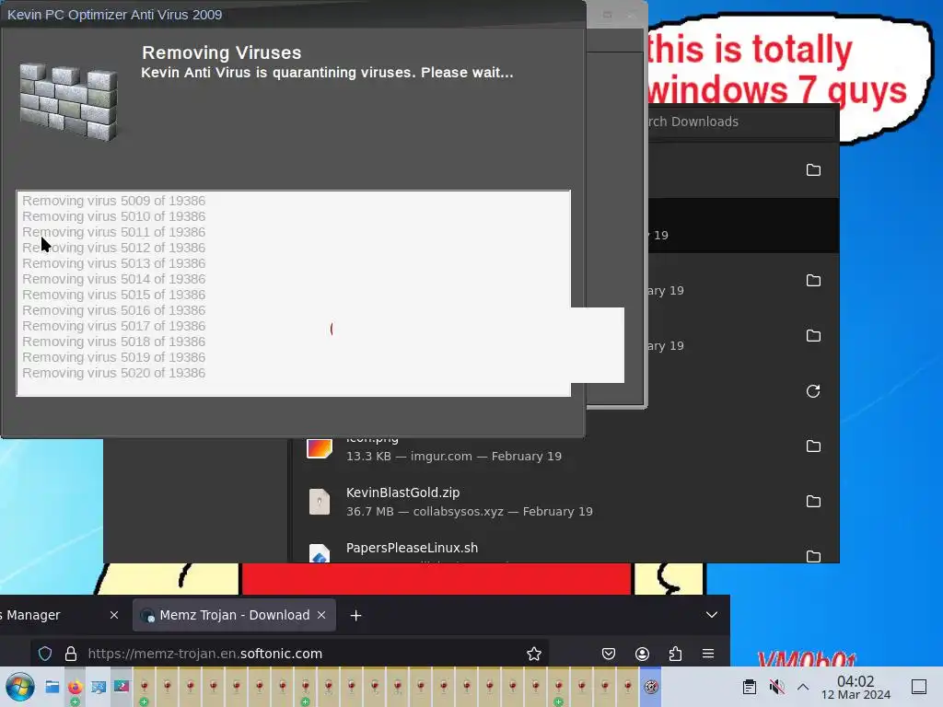This screenshot has width=943, height=707.
Task: Open the extensions puzzle-piece menu
Action: pyautogui.click(x=675, y=654)
